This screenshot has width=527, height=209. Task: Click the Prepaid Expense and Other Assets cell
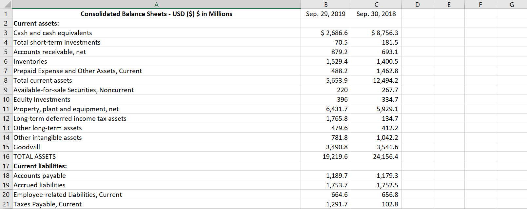[x=157, y=71]
